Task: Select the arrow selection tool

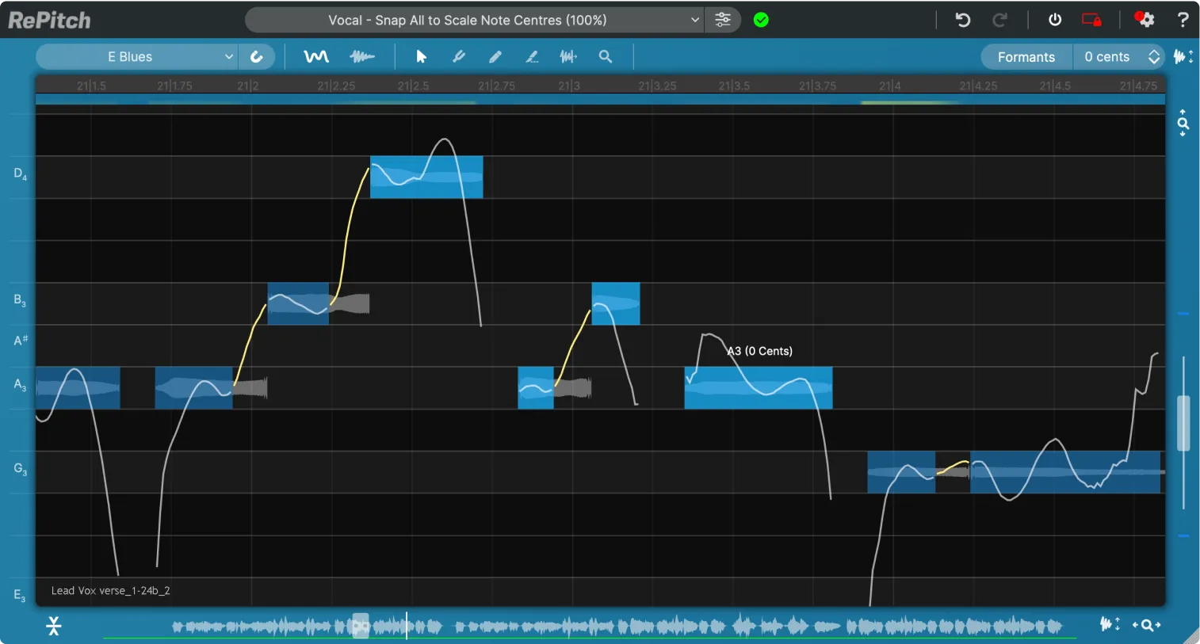Action: tap(421, 56)
